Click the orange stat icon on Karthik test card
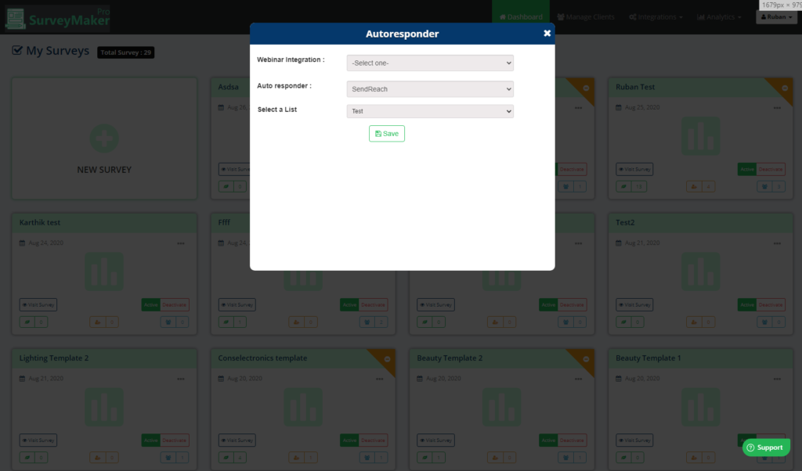The width and height of the screenshot is (802, 471). click(x=98, y=322)
